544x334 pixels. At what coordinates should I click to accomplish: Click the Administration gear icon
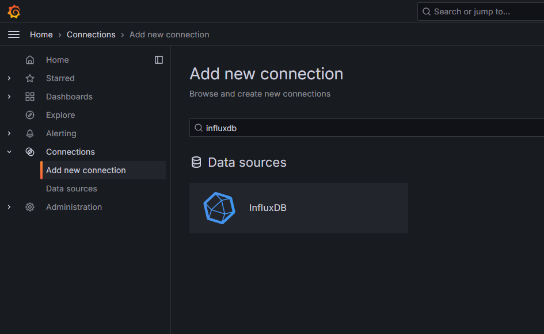[x=30, y=207]
